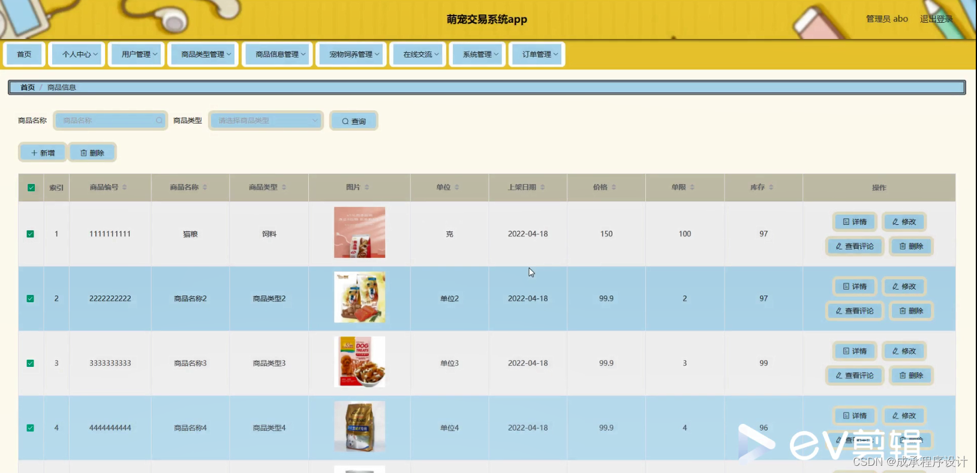The image size is (977, 473).
Task: Click the 猫粮 product name cell
Action: pos(190,234)
